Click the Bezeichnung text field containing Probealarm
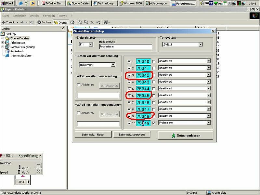This screenshot has width=260, height=195. pyautogui.click(x=125, y=46)
